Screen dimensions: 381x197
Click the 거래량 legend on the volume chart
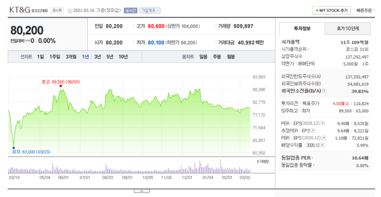(x=263, y=162)
